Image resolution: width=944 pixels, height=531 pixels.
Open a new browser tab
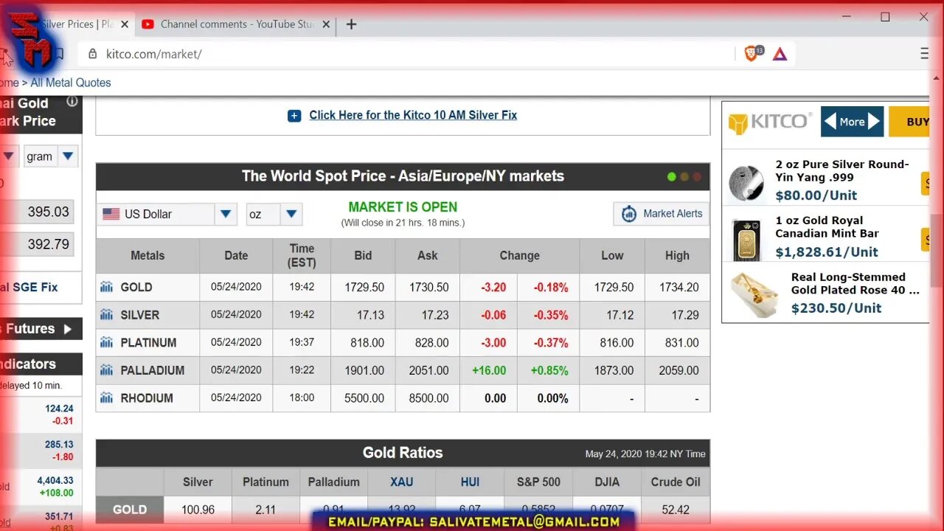point(351,24)
